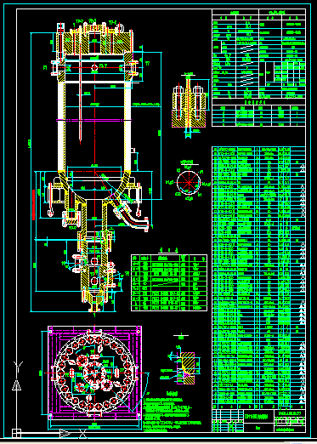Click the UCS icon X axis arrow
The height and width of the screenshot is (444, 317).
click(x=65, y=434)
